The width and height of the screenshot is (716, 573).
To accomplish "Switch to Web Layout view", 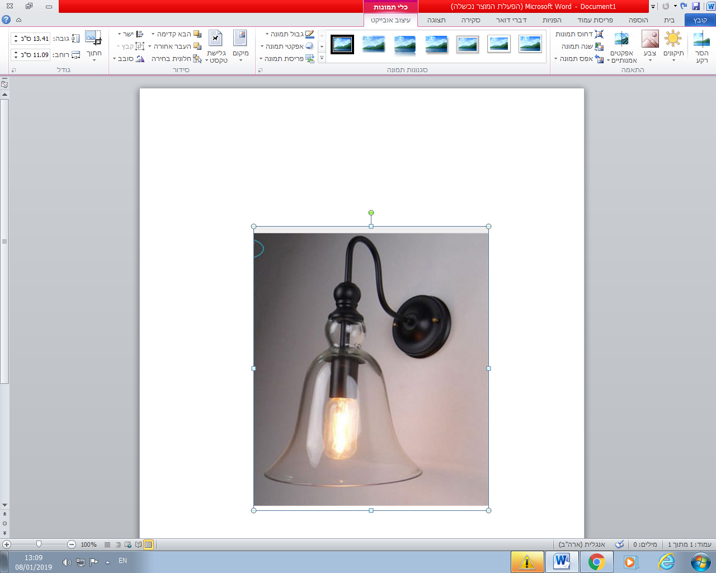I will coord(128,544).
